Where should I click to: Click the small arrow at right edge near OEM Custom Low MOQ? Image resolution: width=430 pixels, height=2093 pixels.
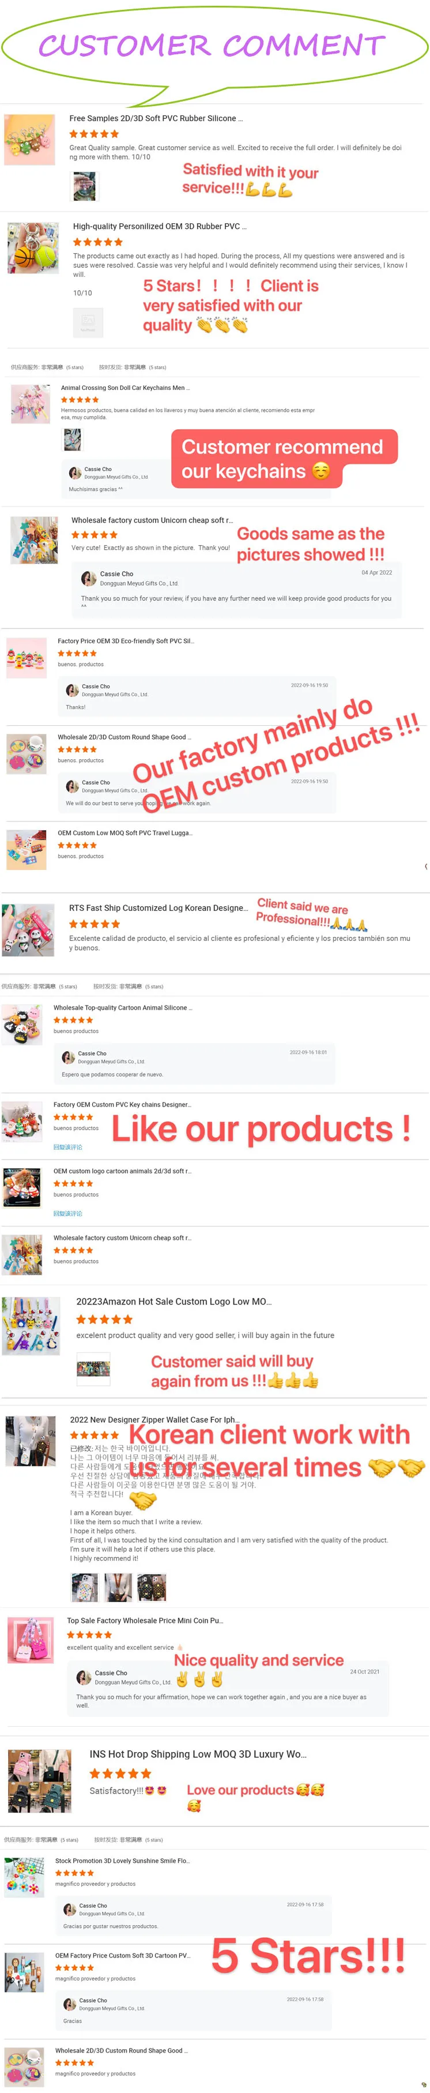pos(426,866)
